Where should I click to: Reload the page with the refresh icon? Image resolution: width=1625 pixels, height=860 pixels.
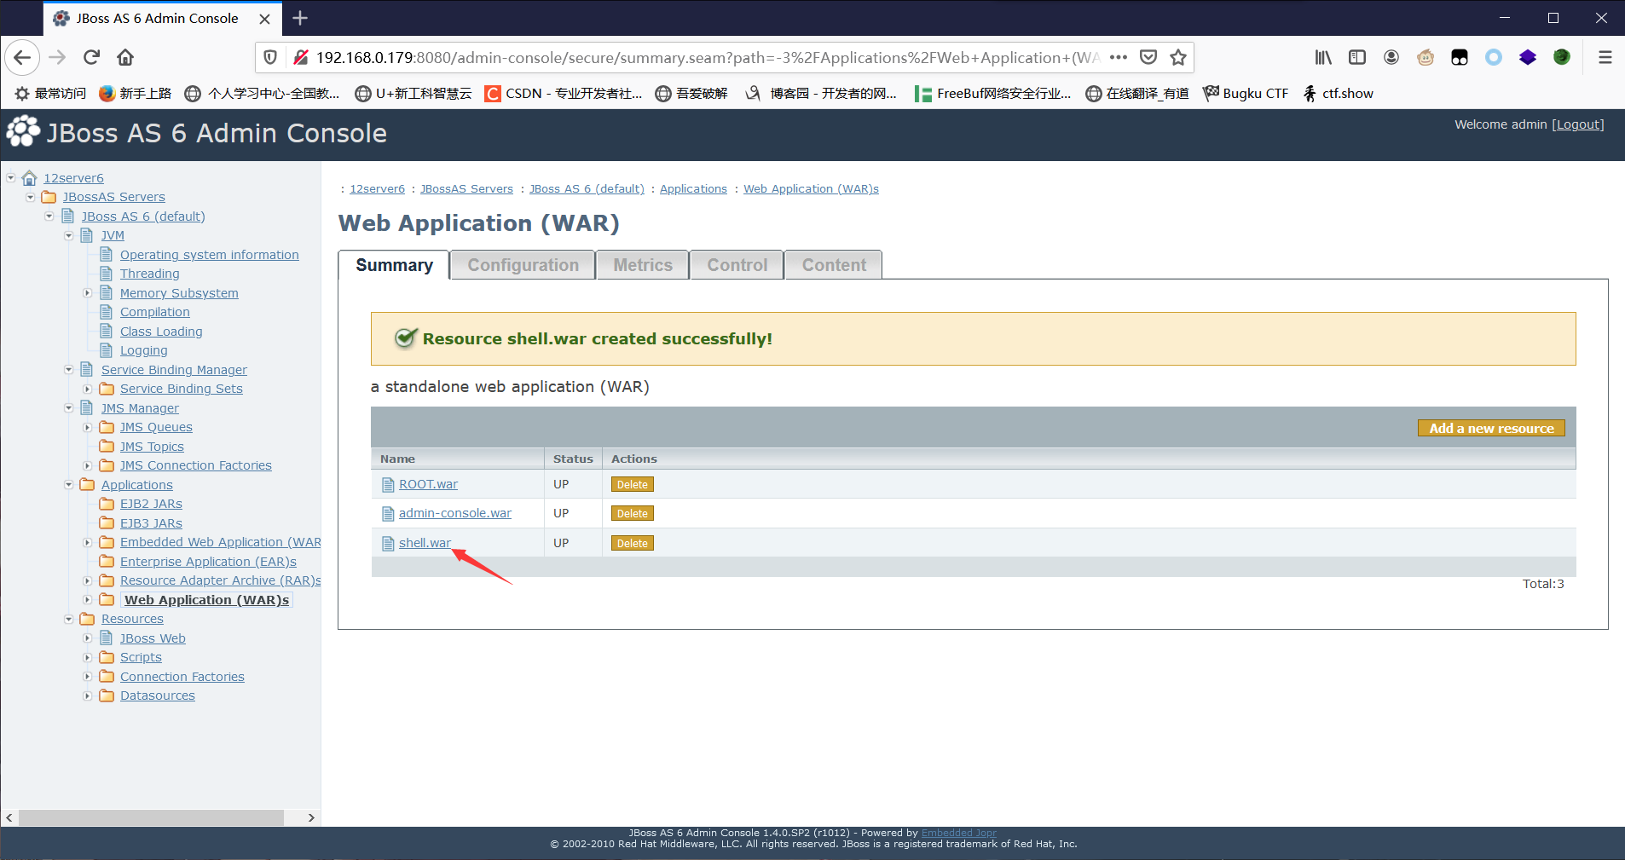tap(91, 57)
